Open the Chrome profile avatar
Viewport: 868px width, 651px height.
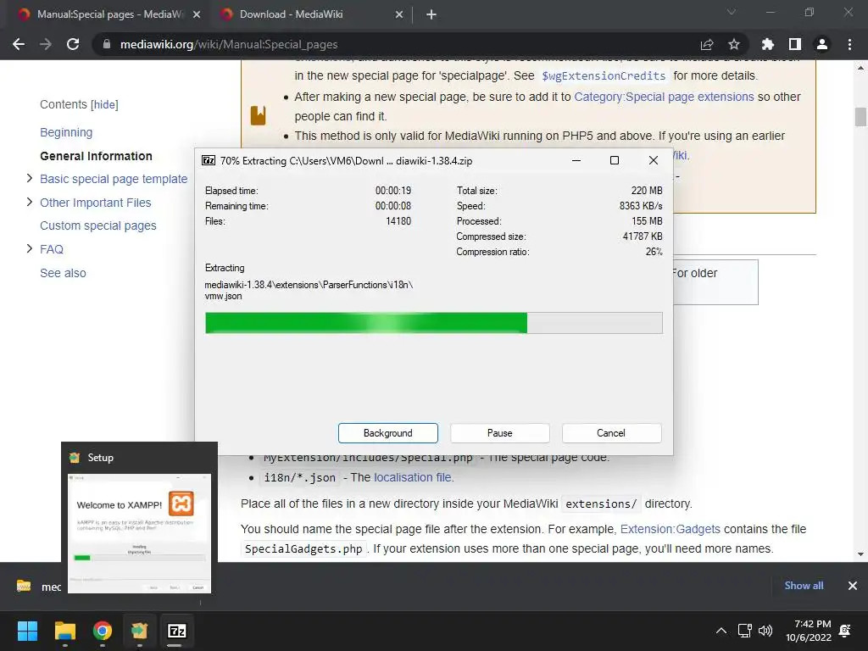click(x=822, y=44)
